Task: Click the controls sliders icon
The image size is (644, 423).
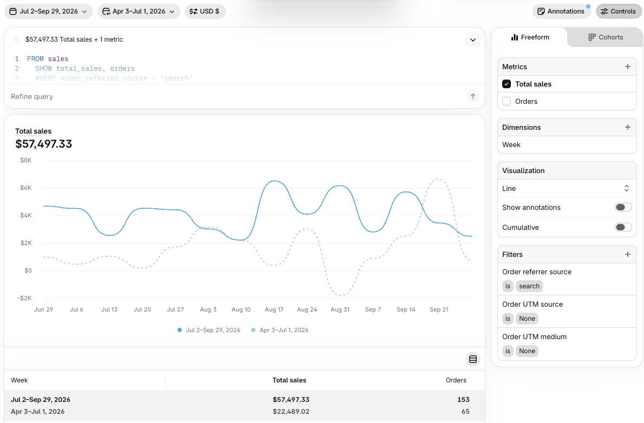Action: tap(604, 11)
